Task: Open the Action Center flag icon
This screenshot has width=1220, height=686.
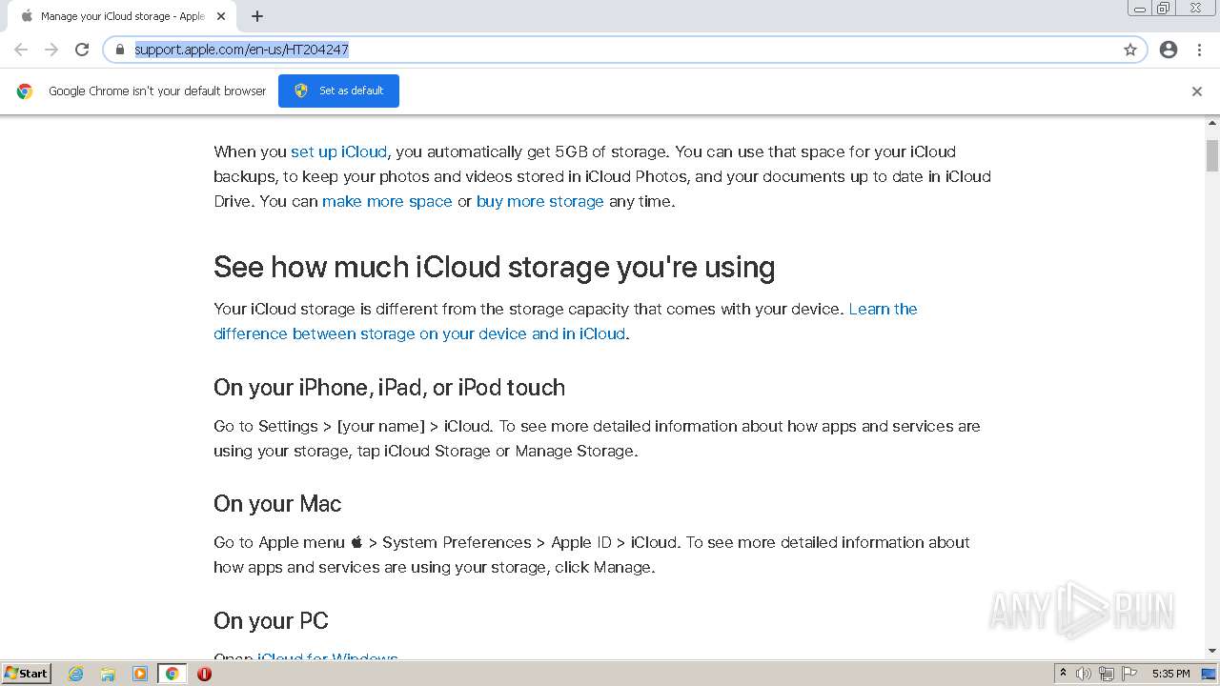Action: point(1129,674)
